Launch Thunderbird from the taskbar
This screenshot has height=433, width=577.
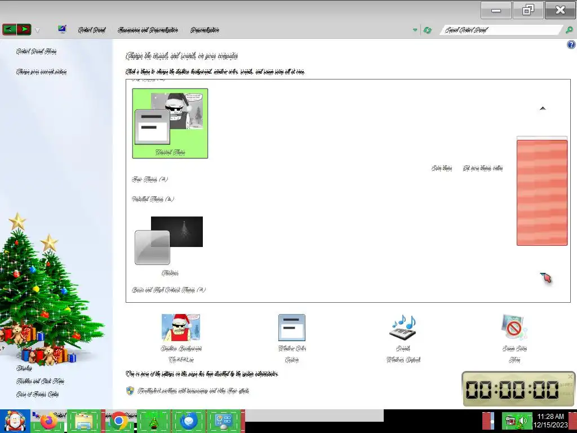(189, 421)
